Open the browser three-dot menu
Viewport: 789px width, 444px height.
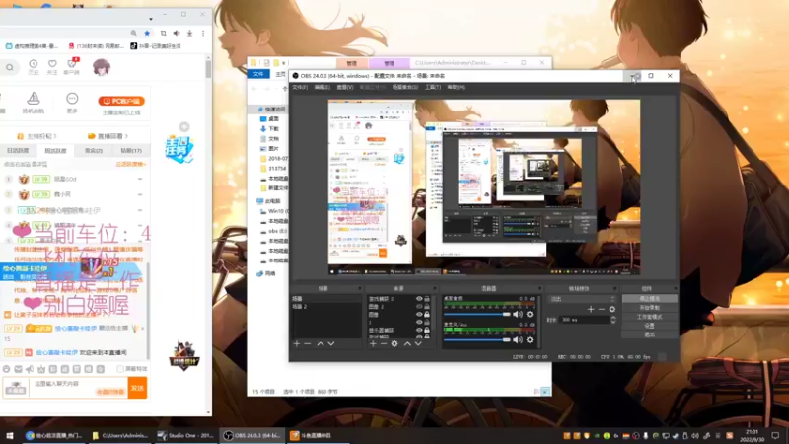click(x=203, y=33)
